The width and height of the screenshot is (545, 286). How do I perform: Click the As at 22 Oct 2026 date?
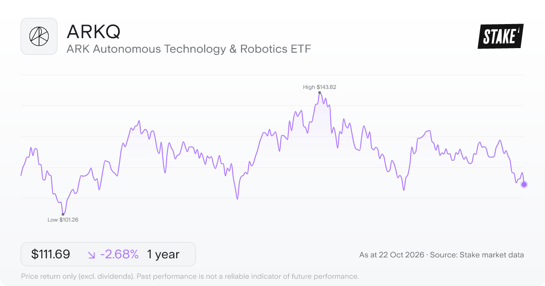[x=391, y=255]
